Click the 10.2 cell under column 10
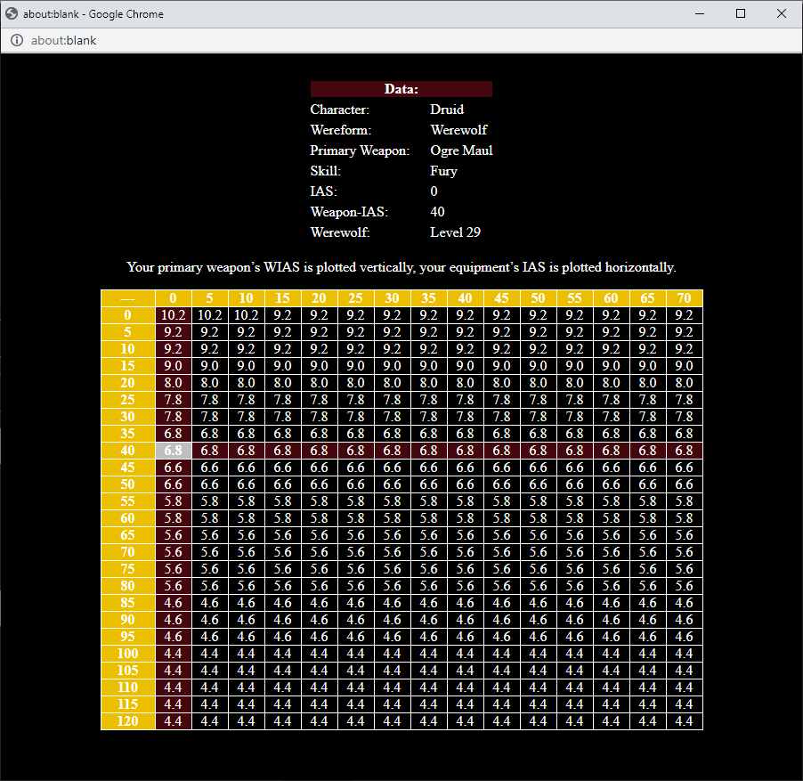803x781 pixels. tap(246, 315)
